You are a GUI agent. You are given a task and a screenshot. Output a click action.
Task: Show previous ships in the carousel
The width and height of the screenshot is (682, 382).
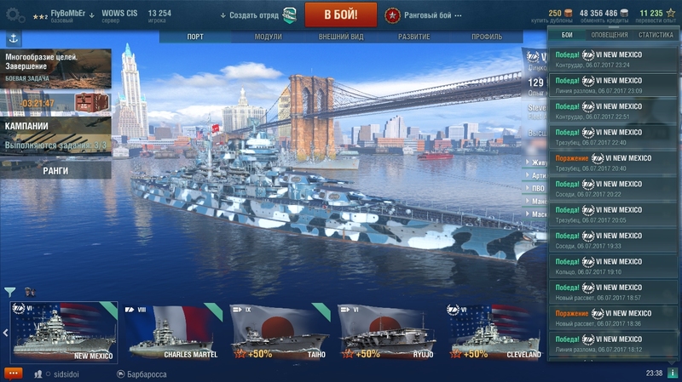5,333
